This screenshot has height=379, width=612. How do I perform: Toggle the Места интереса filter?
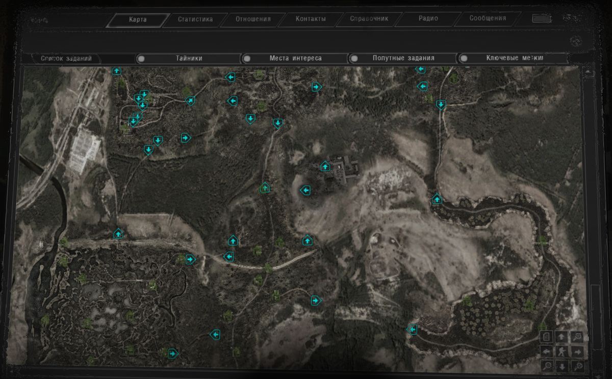[x=295, y=59]
